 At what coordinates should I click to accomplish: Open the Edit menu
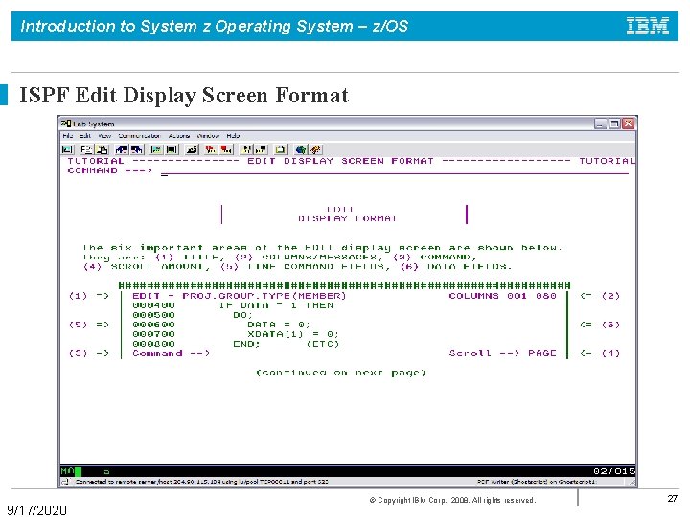point(85,136)
